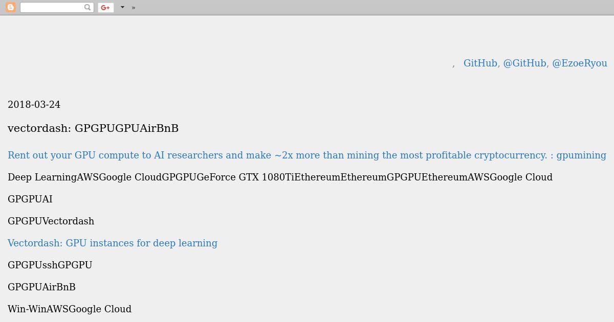Click the blank blog header area above links
This screenshot has width=614, height=322.
pyautogui.click(x=307, y=36)
